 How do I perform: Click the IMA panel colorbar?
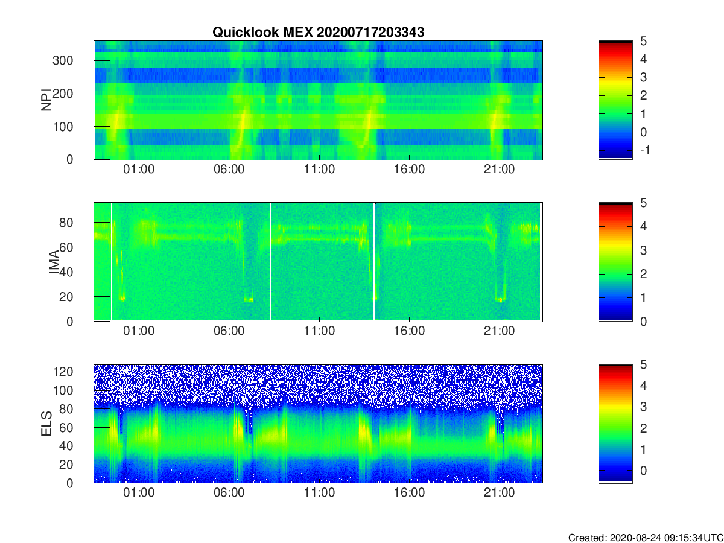point(615,262)
